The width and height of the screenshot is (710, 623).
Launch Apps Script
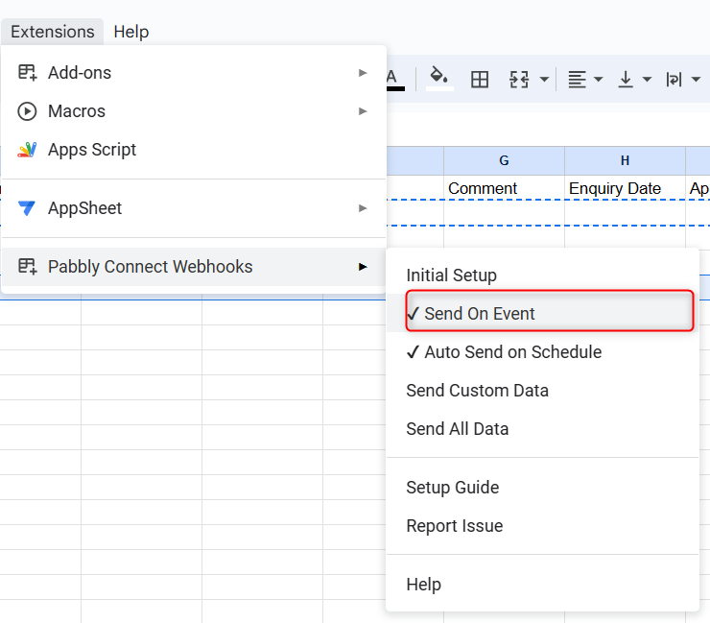194,150
